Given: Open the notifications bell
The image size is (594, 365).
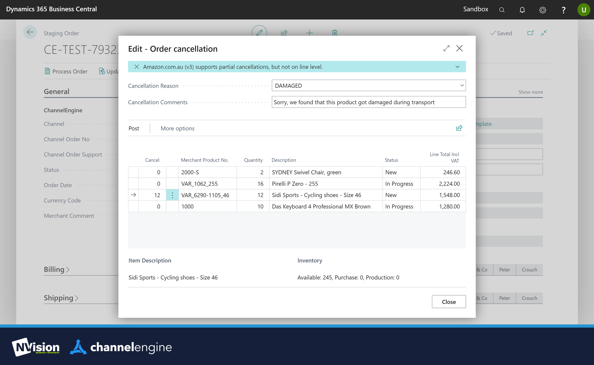Looking at the screenshot, I should pyautogui.click(x=522, y=10).
